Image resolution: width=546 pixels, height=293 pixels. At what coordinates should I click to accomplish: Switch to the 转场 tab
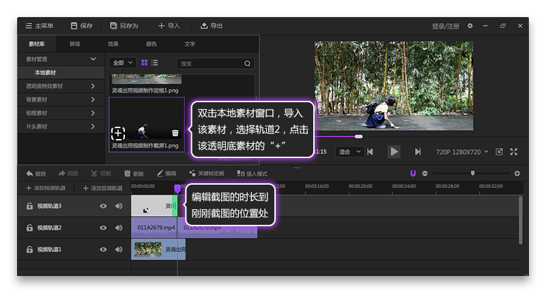click(75, 44)
